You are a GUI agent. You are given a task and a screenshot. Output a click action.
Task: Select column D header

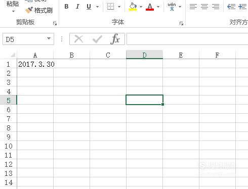click(x=144, y=55)
